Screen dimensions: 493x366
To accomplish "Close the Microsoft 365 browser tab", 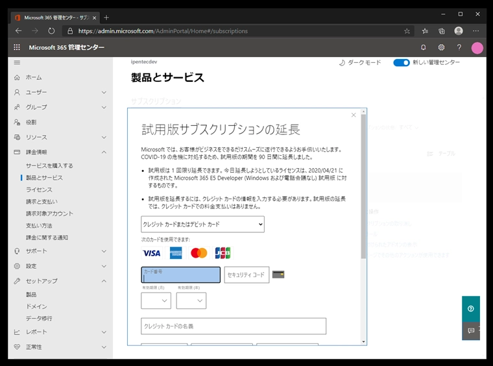I will tap(94, 18).
